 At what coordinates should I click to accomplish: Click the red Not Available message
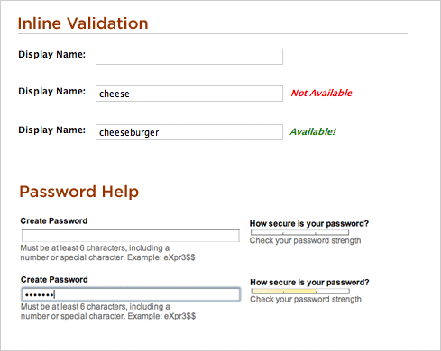(321, 93)
